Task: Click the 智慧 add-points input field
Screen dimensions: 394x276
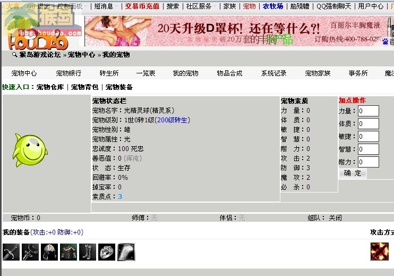Action: [x=368, y=149]
